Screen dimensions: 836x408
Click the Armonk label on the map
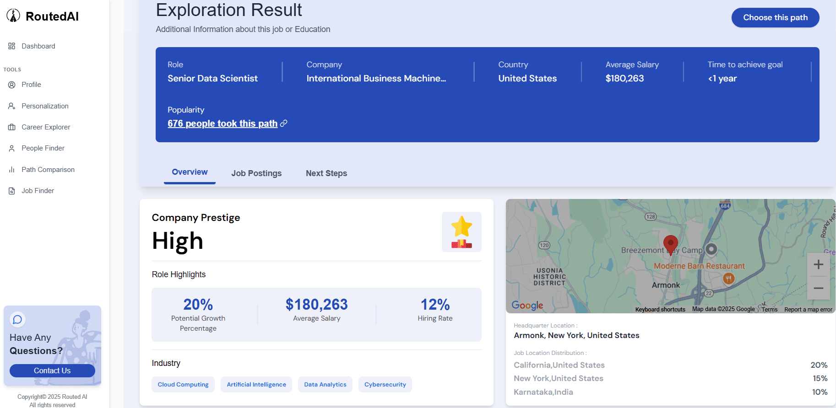pos(666,285)
